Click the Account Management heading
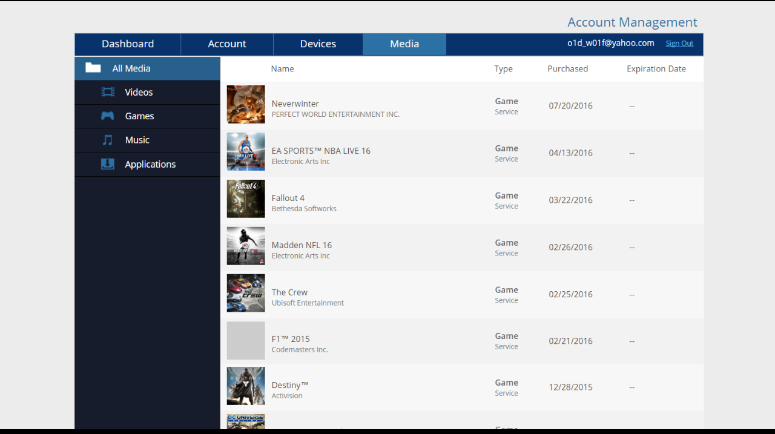 coord(632,22)
